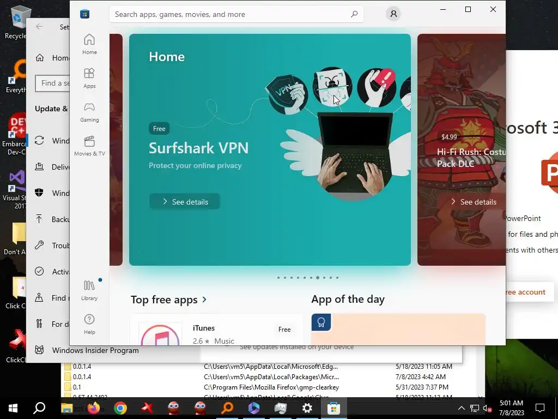This screenshot has width=558, height=419.
Task: Click the Troubleshoot wrench icon in Settings
Action: (39, 245)
